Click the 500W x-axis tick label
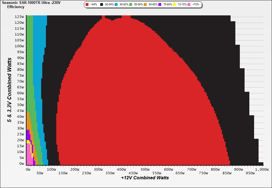This screenshot has height=188, width=272. coord(145,169)
